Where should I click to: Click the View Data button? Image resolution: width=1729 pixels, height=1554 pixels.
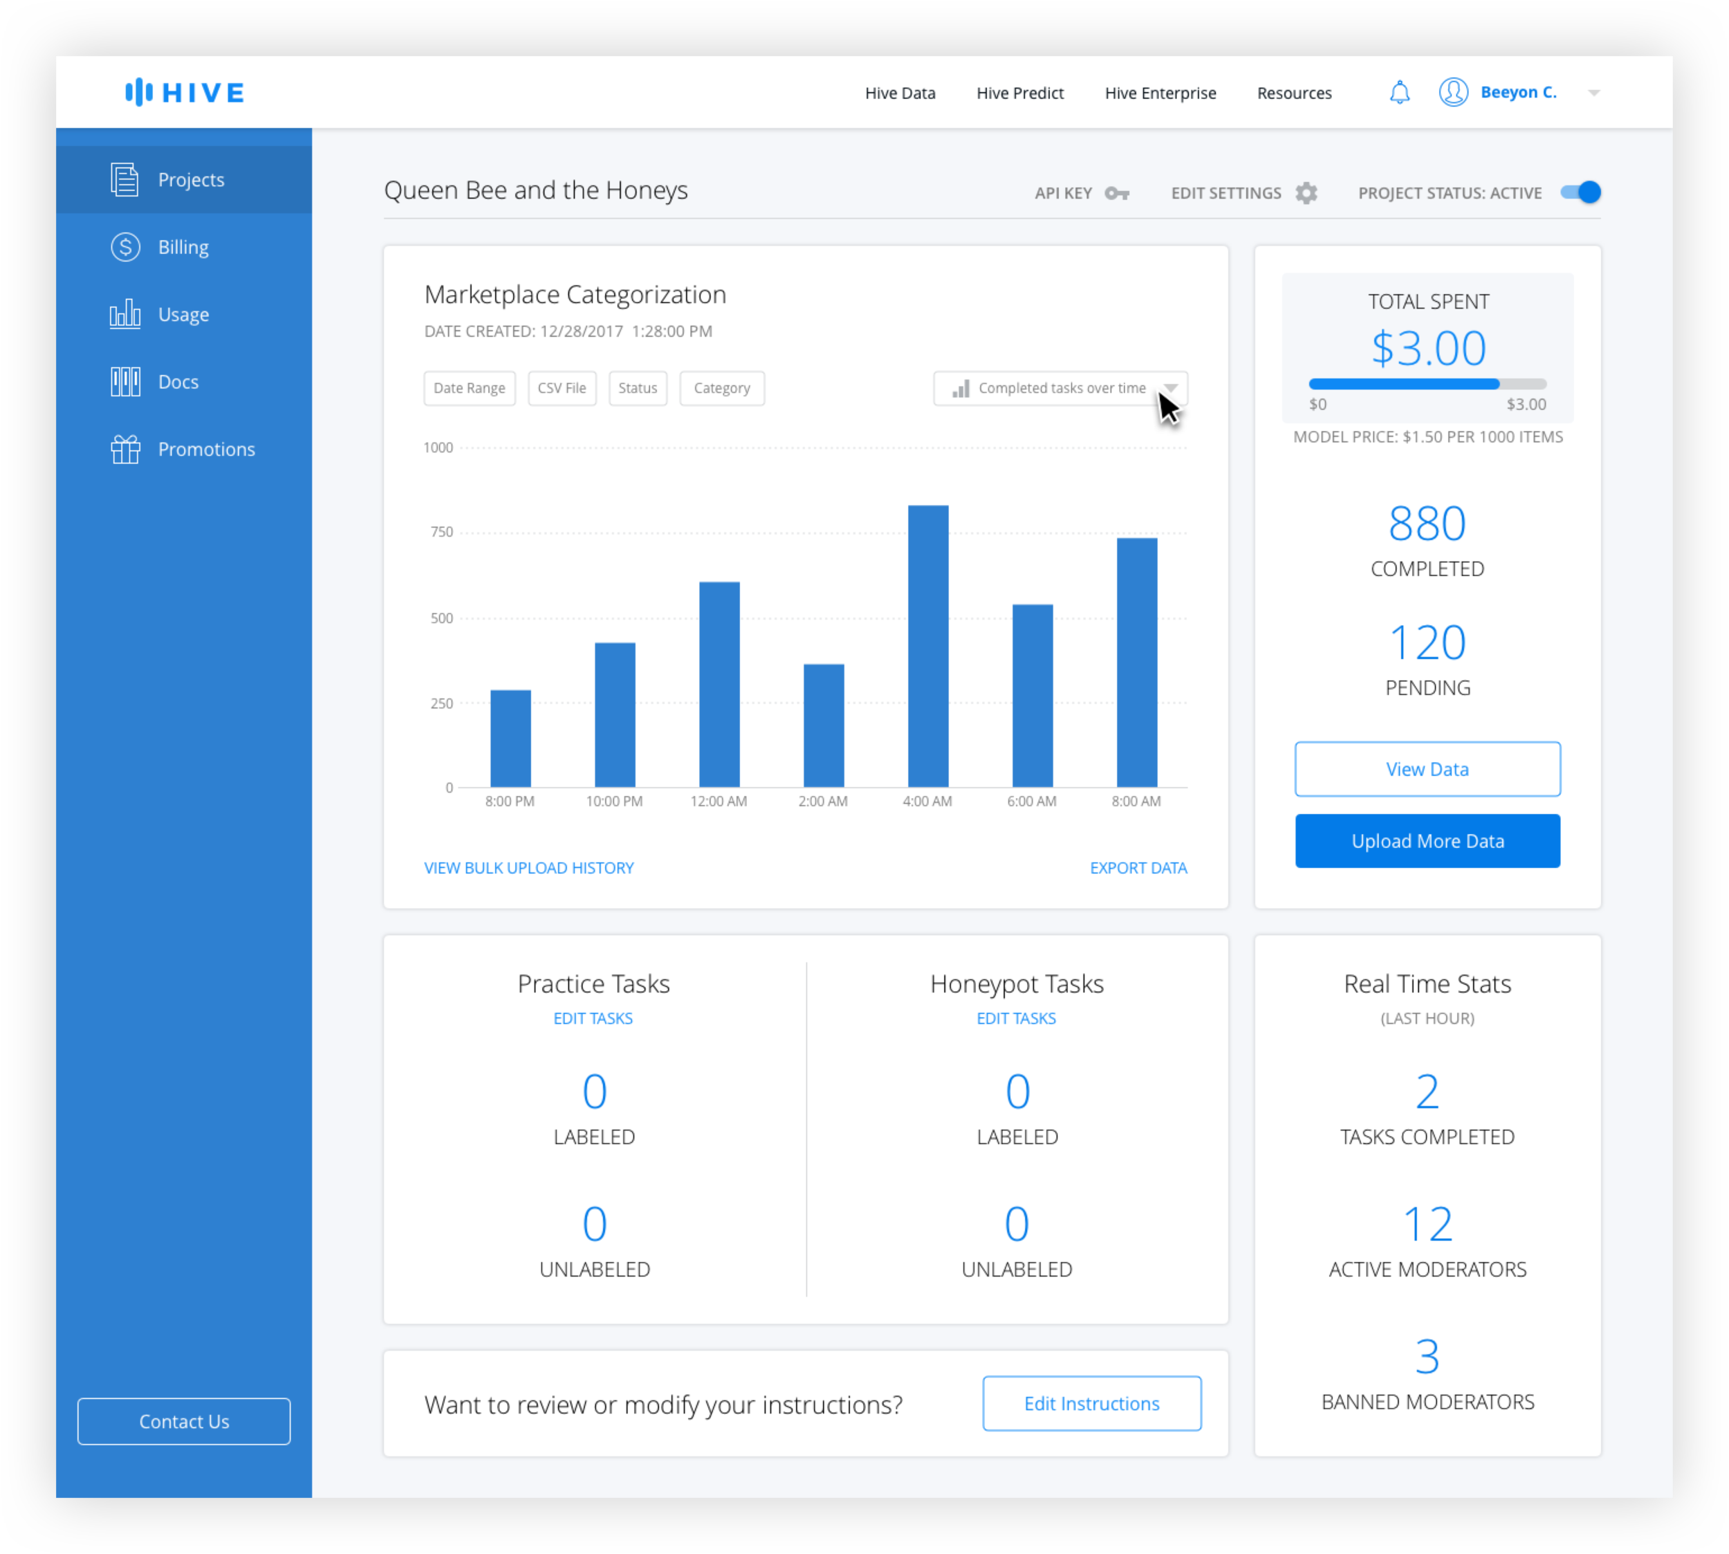(1427, 768)
